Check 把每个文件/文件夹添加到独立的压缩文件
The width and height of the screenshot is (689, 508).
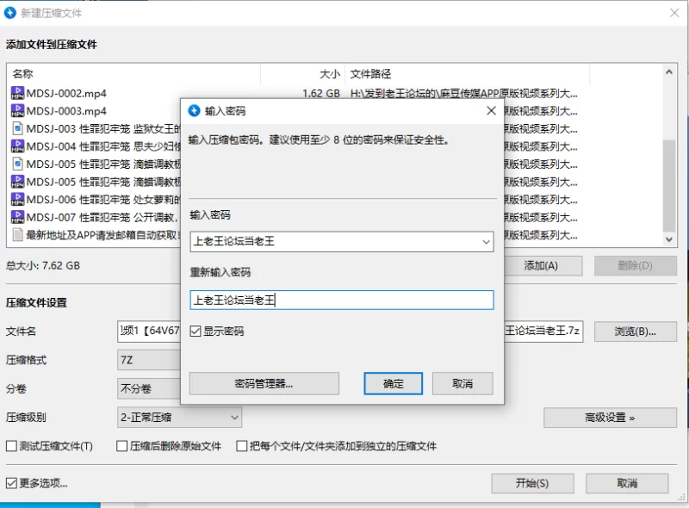242,446
